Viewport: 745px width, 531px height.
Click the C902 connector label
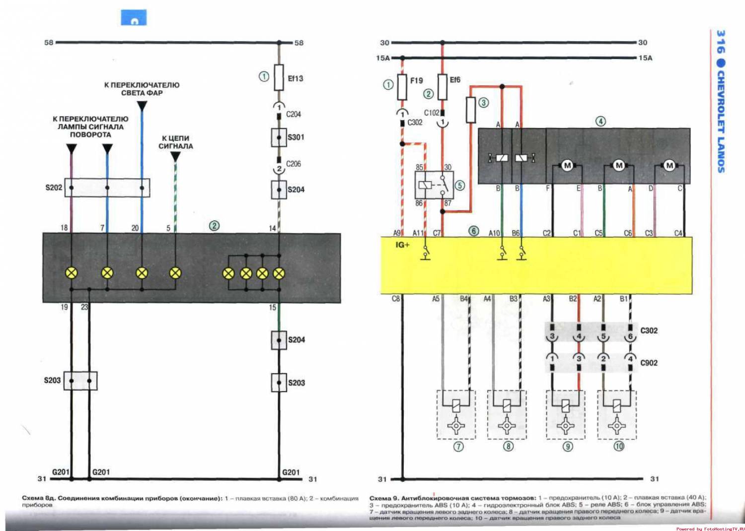649,363
